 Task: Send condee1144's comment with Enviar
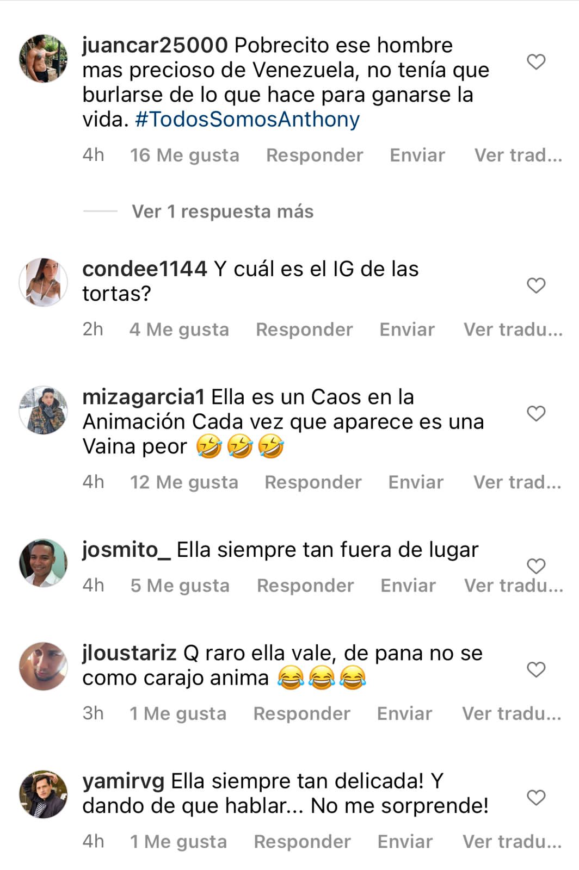coord(407,330)
